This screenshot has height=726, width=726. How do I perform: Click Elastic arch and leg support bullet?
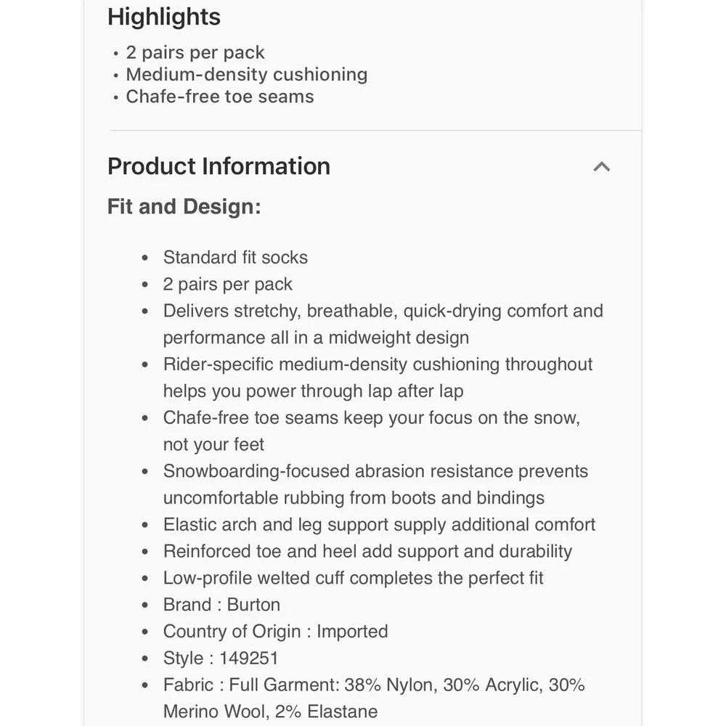pyautogui.click(x=379, y=525)
